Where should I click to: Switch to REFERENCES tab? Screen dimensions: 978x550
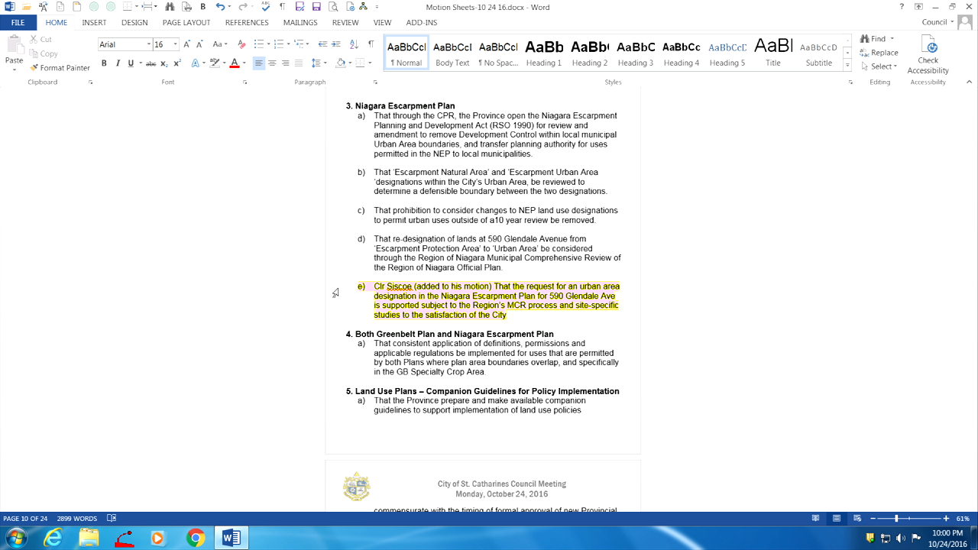pos(247,23)
